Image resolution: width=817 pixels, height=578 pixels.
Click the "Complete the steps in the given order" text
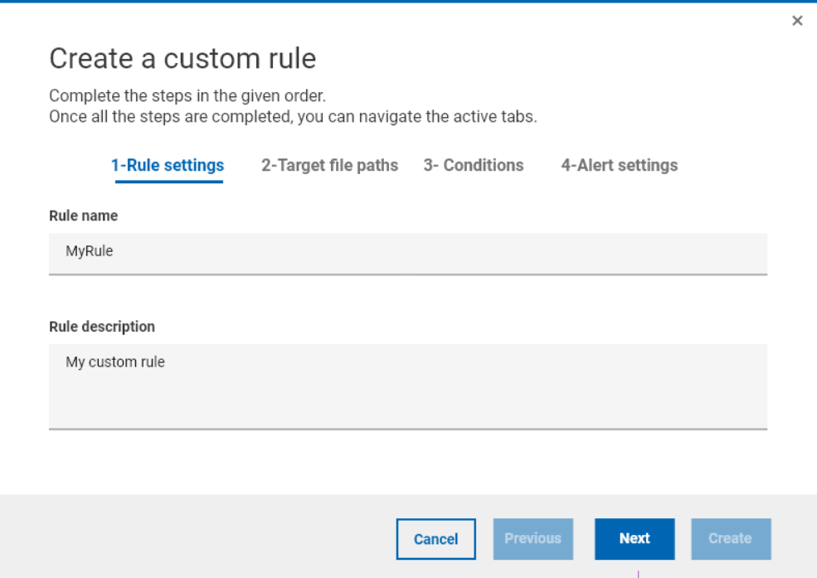click(187, 96)
